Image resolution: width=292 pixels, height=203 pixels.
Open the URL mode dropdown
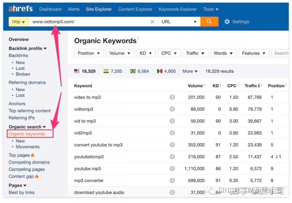(x=179, y=22)
